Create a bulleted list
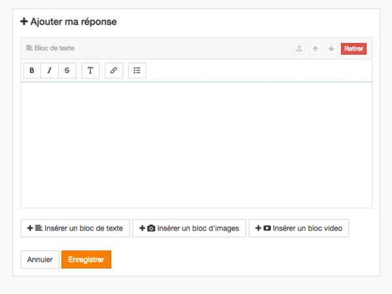Viewport: 392px width, 294px height. tap(137, 71)
